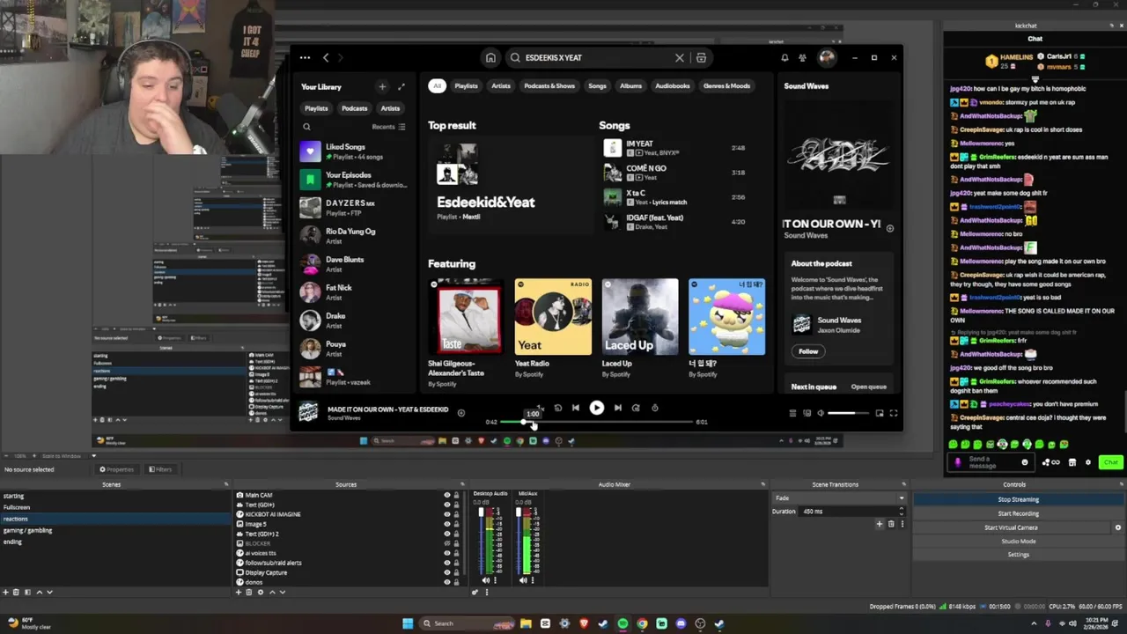Open the Fade transition dropdown

click(x=838, y=498)
